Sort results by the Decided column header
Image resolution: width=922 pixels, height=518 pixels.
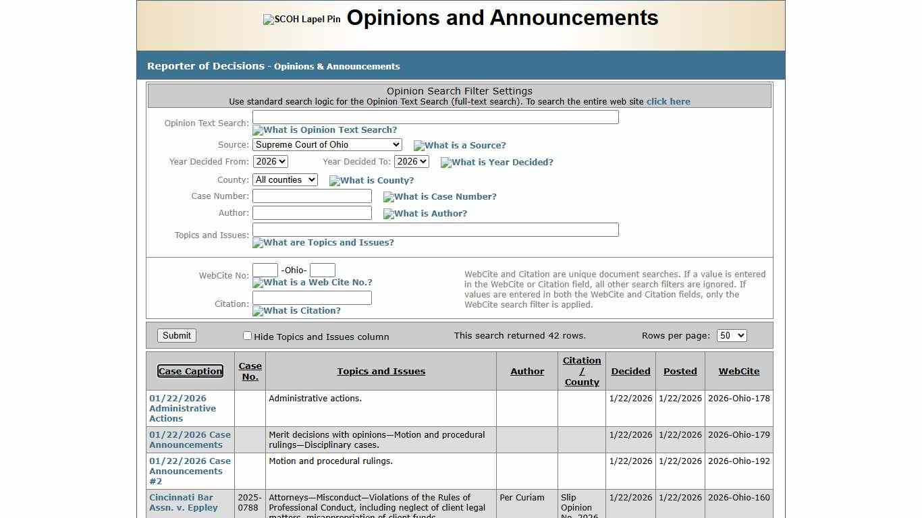[x=630, y=371]
